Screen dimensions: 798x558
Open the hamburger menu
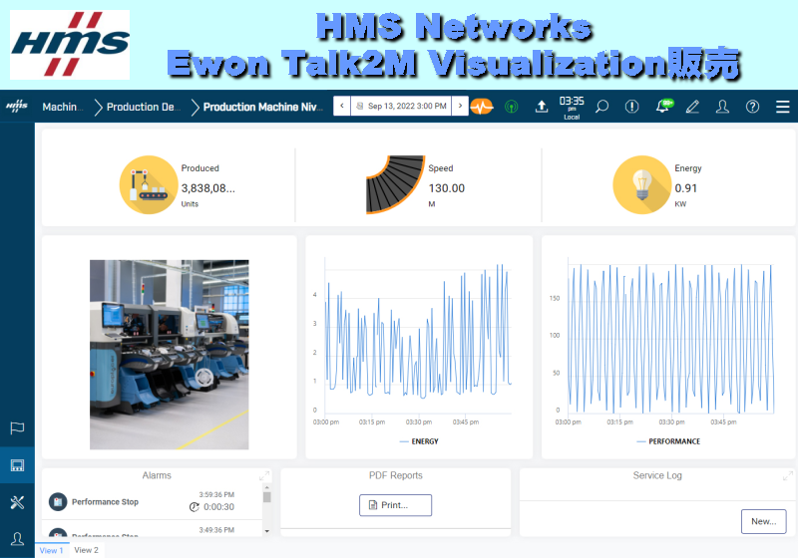click(782, 107)
